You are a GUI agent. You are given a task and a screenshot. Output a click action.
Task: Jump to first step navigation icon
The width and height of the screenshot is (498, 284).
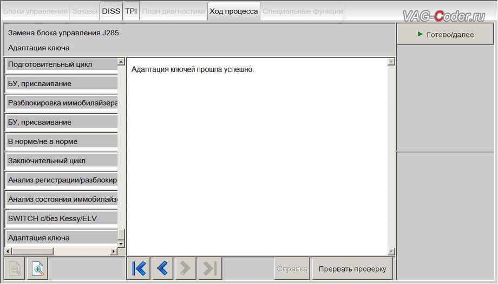click(139, 268)
